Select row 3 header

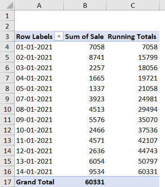[7, 36]
